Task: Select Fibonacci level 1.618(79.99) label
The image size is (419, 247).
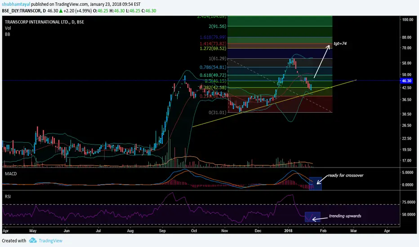Action: tap(213, 37)
